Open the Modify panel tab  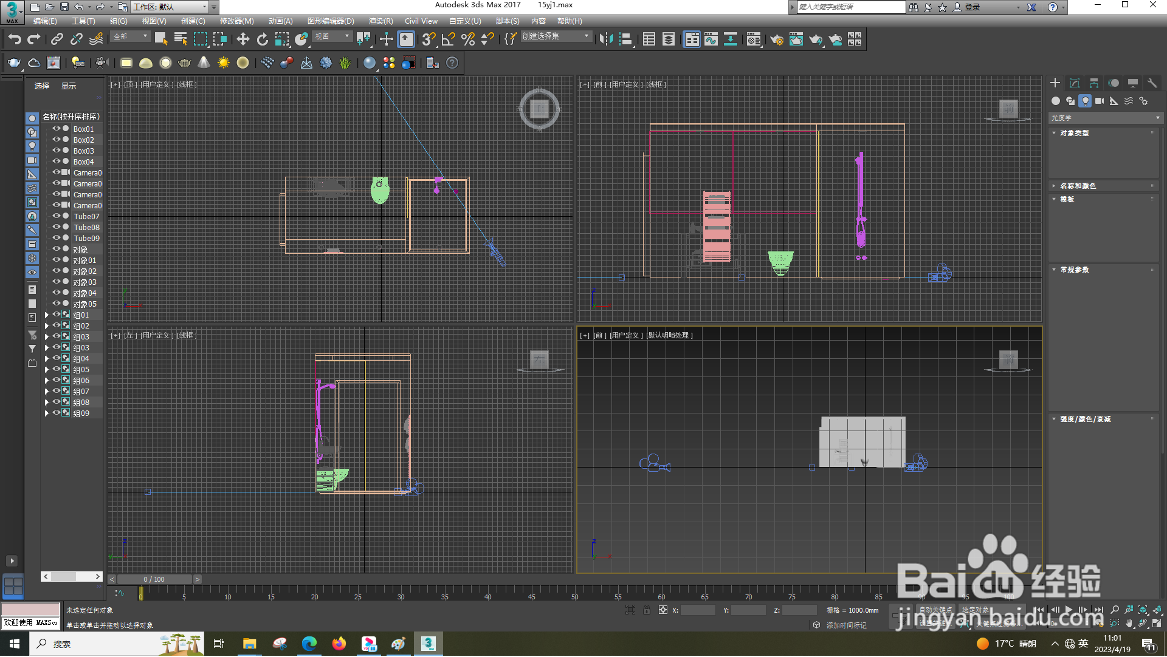(x=1075, y=83)
